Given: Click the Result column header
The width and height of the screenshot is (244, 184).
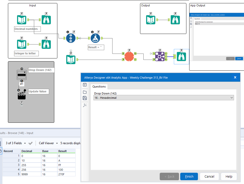Looking at the screenshot, I should point(67,151).
